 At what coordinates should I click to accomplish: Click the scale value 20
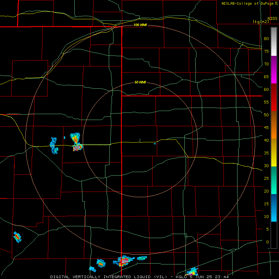pos(266,191)
